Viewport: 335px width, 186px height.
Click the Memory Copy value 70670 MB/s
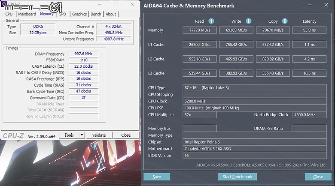(273, 30)
